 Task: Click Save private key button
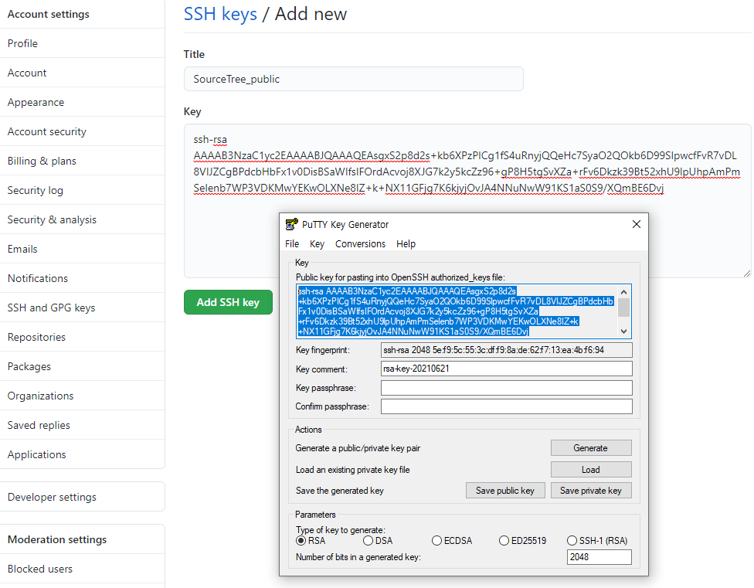tap(591, 491)
